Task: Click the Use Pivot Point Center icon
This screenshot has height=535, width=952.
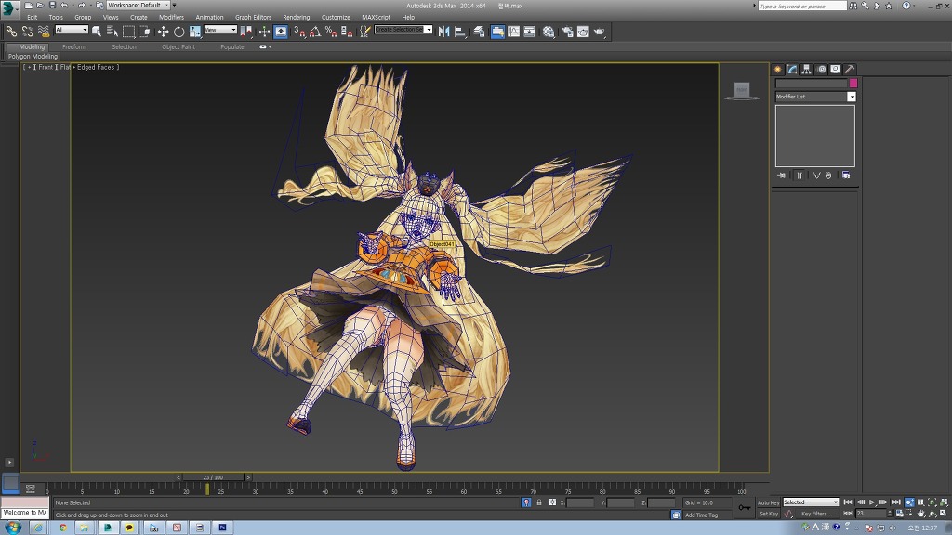Action: tap(246, 31)
